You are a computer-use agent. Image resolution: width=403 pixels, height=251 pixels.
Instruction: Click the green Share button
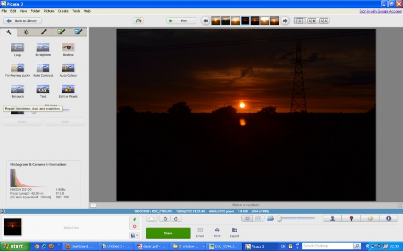(x=168, y=233)
